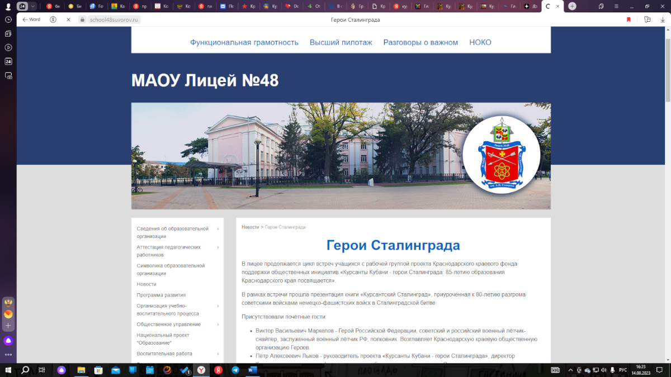Open Alice assistant in browser sidebar

click(x=8, y=341)
